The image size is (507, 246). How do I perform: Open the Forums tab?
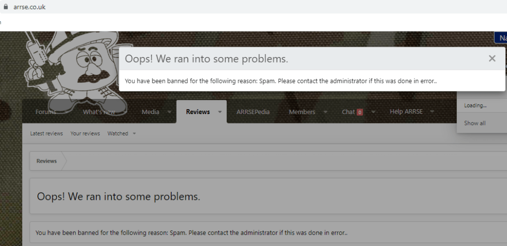click(x=46, y=112)
